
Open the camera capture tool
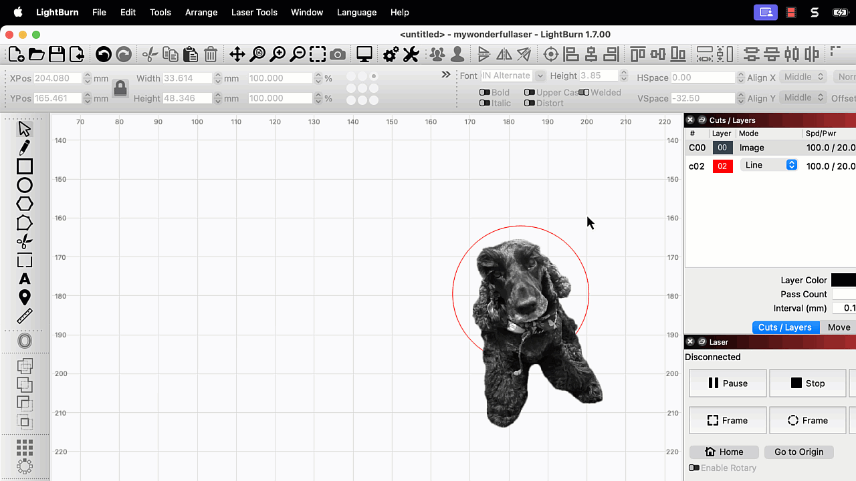click(338, 55)
